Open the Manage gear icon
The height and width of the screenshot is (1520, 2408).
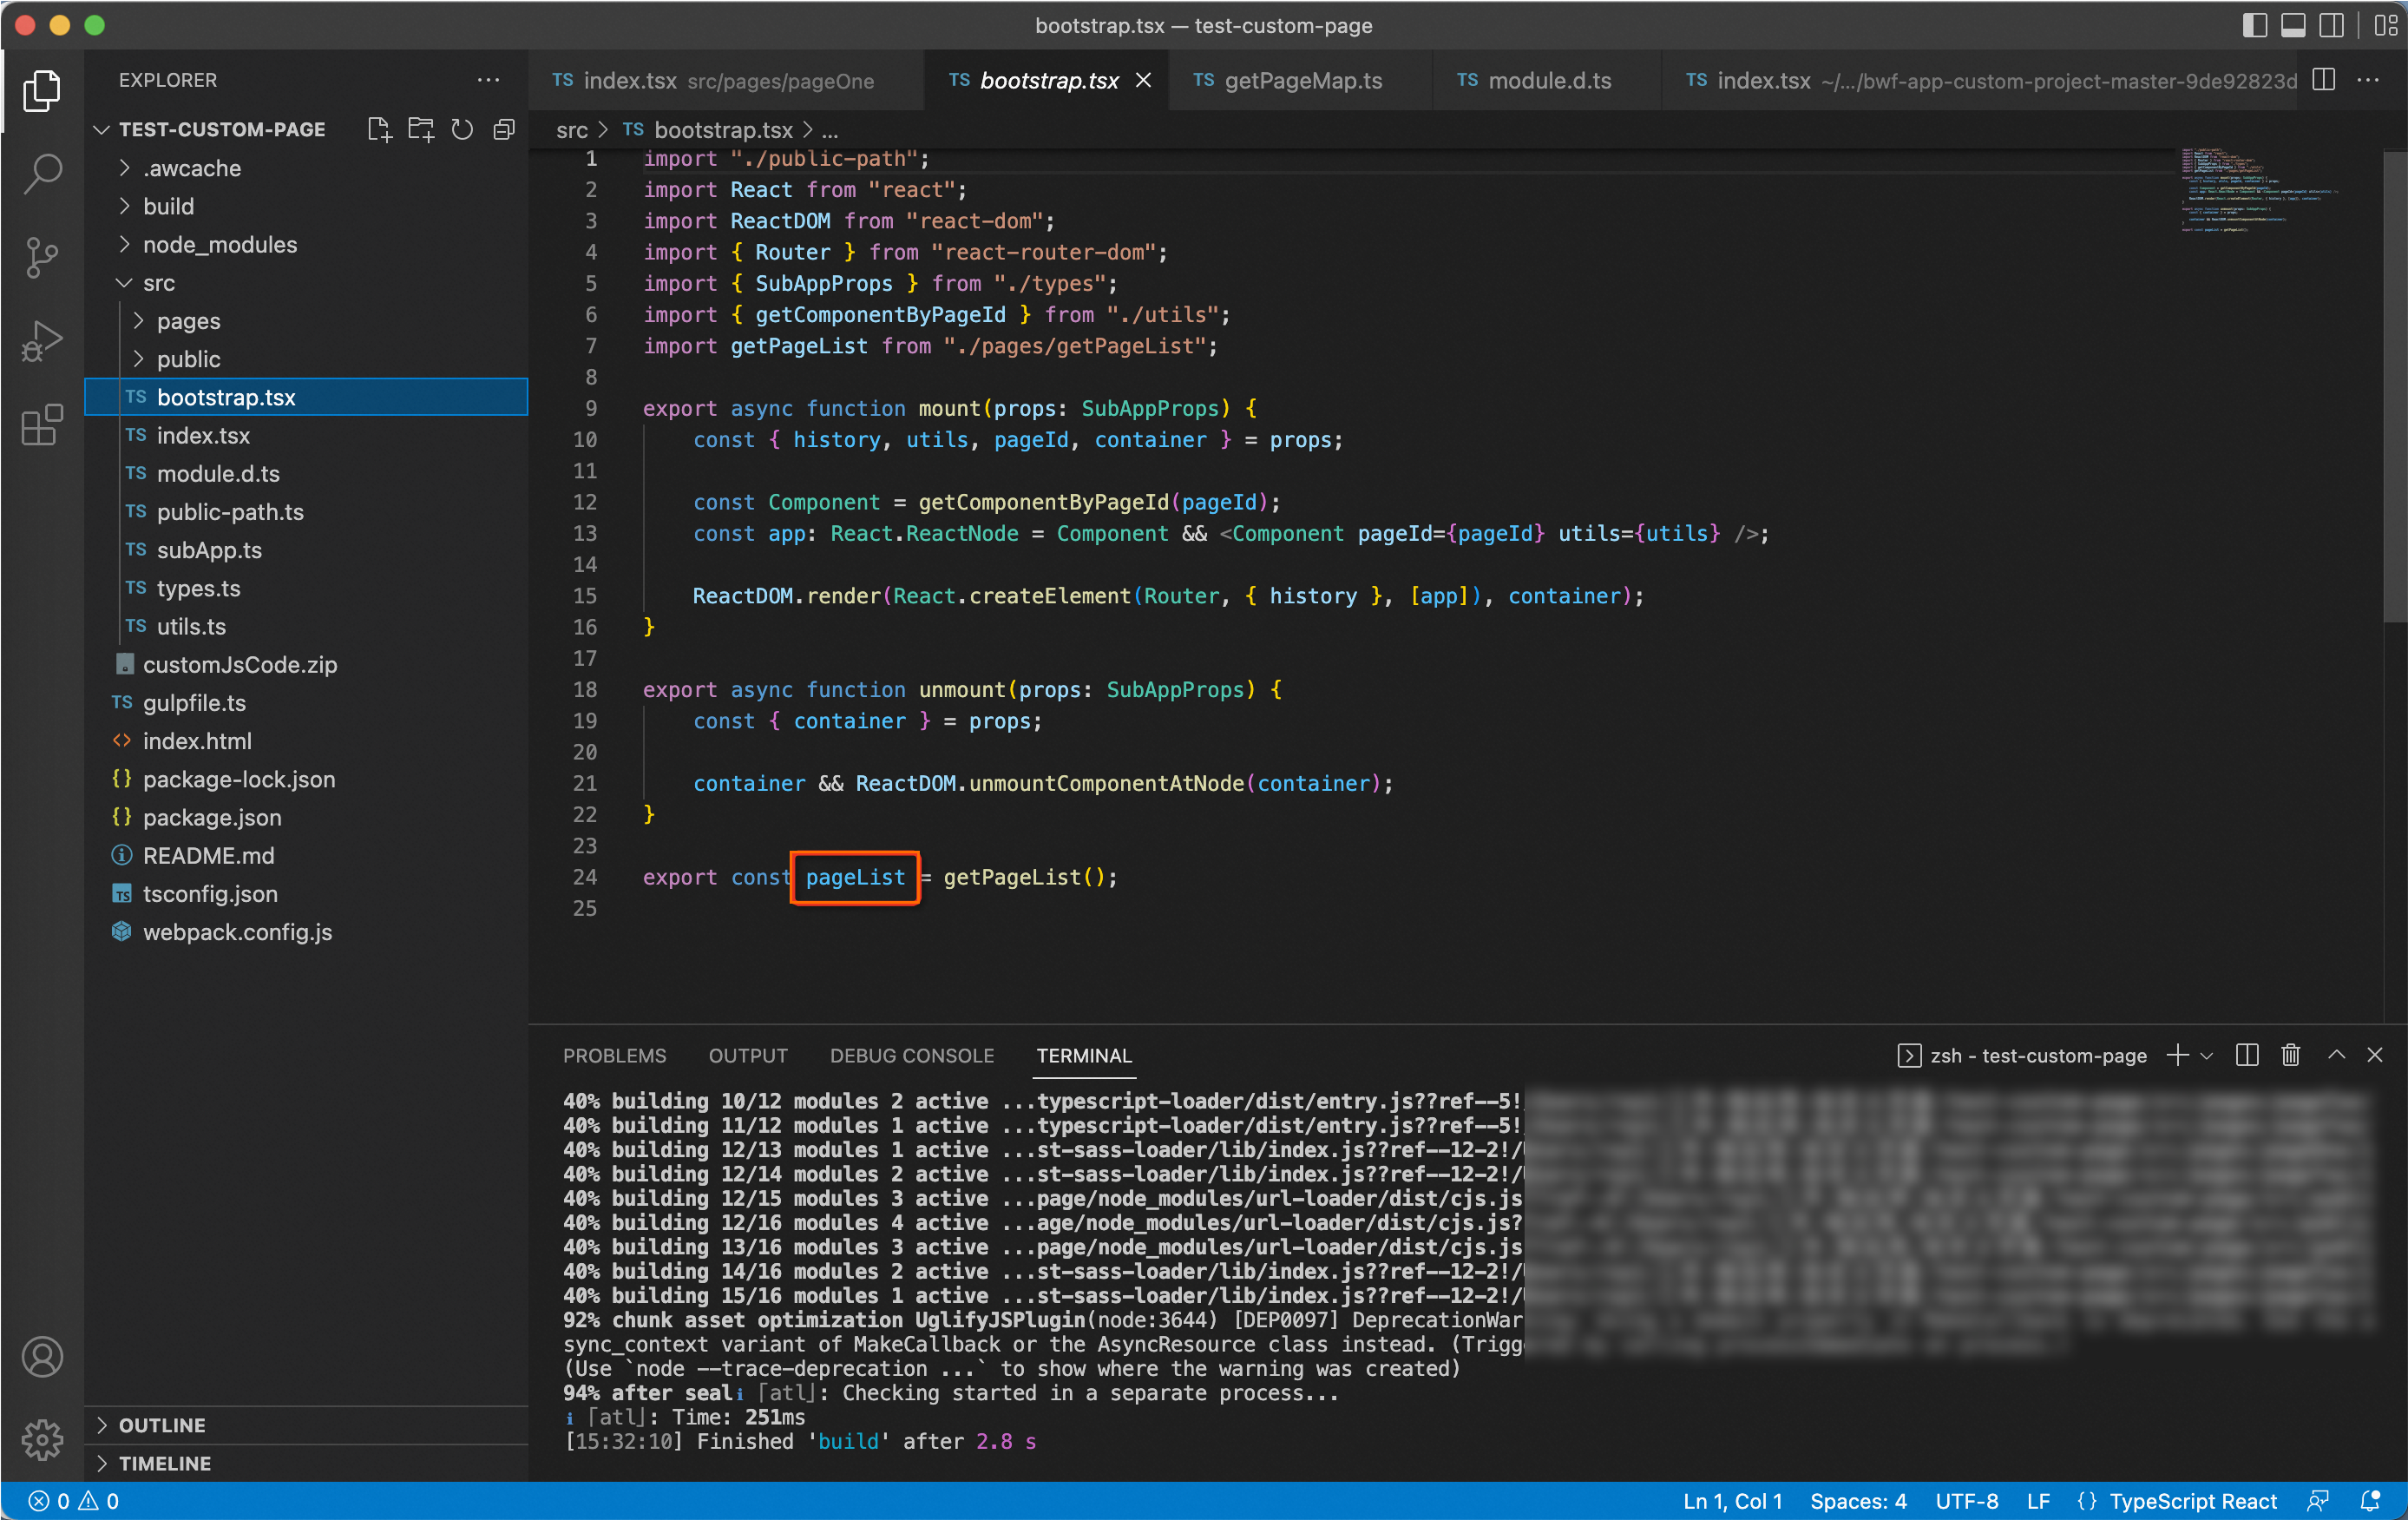pyautogui.click(x=42, y=1440)
